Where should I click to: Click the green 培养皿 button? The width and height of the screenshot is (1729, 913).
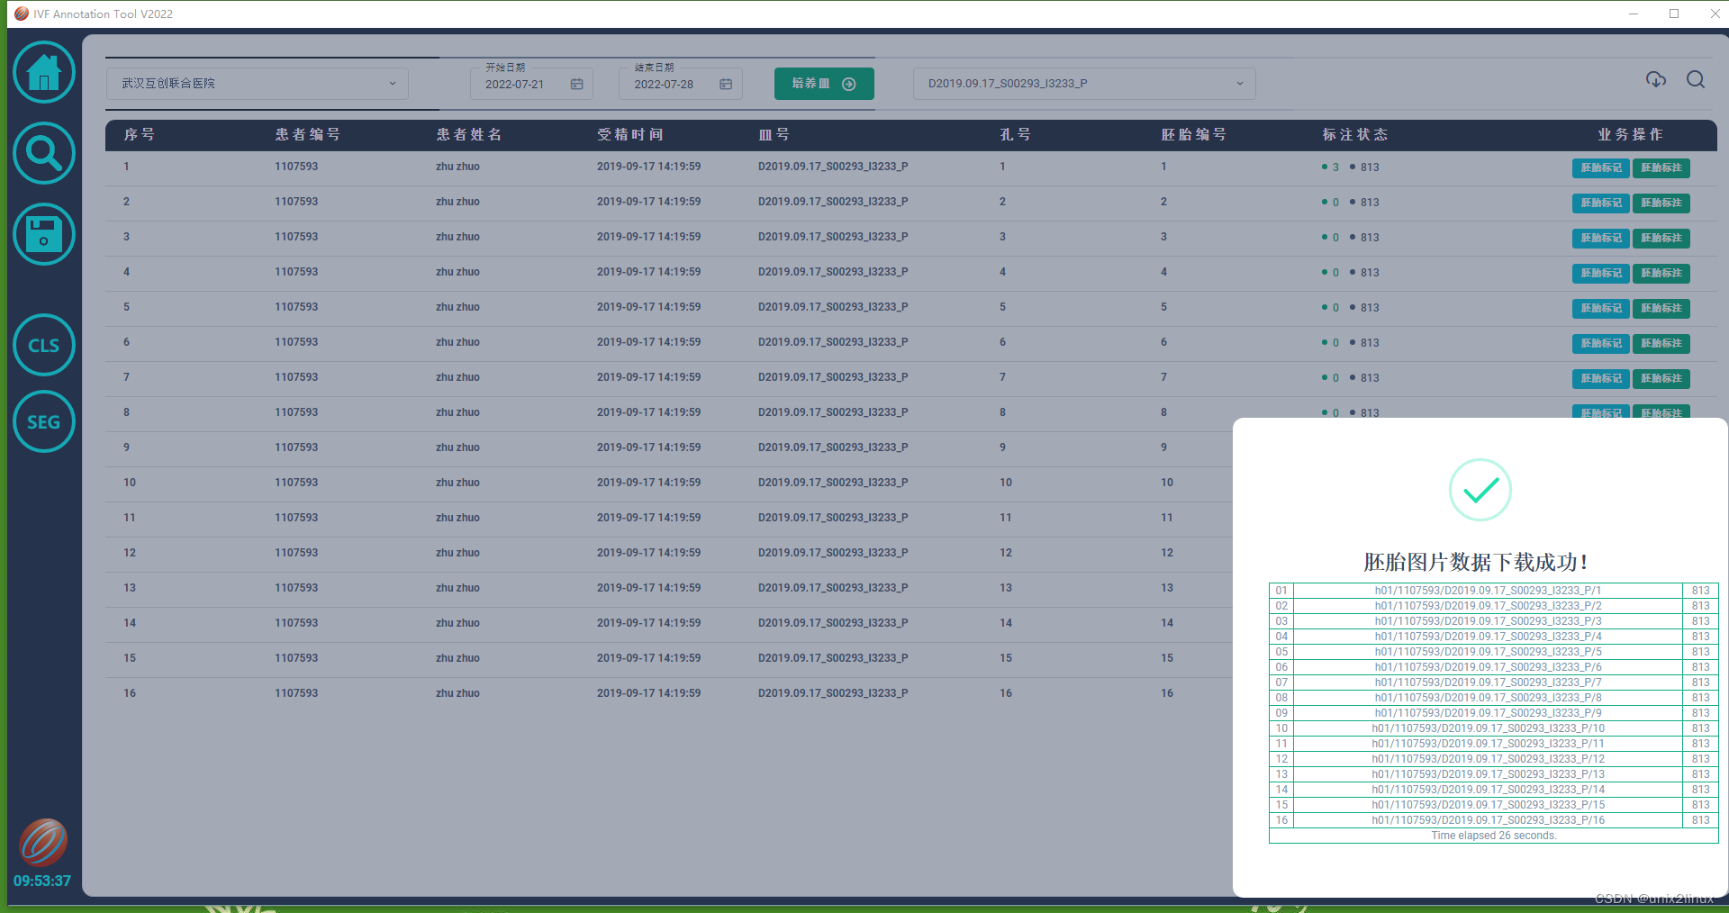point(824,84)
